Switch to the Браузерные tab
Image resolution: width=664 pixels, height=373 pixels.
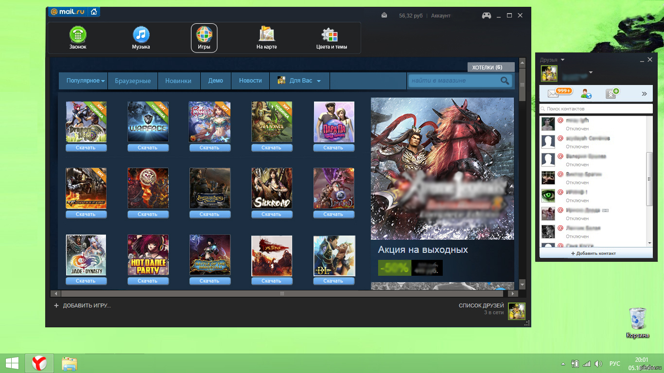point(133,81)
